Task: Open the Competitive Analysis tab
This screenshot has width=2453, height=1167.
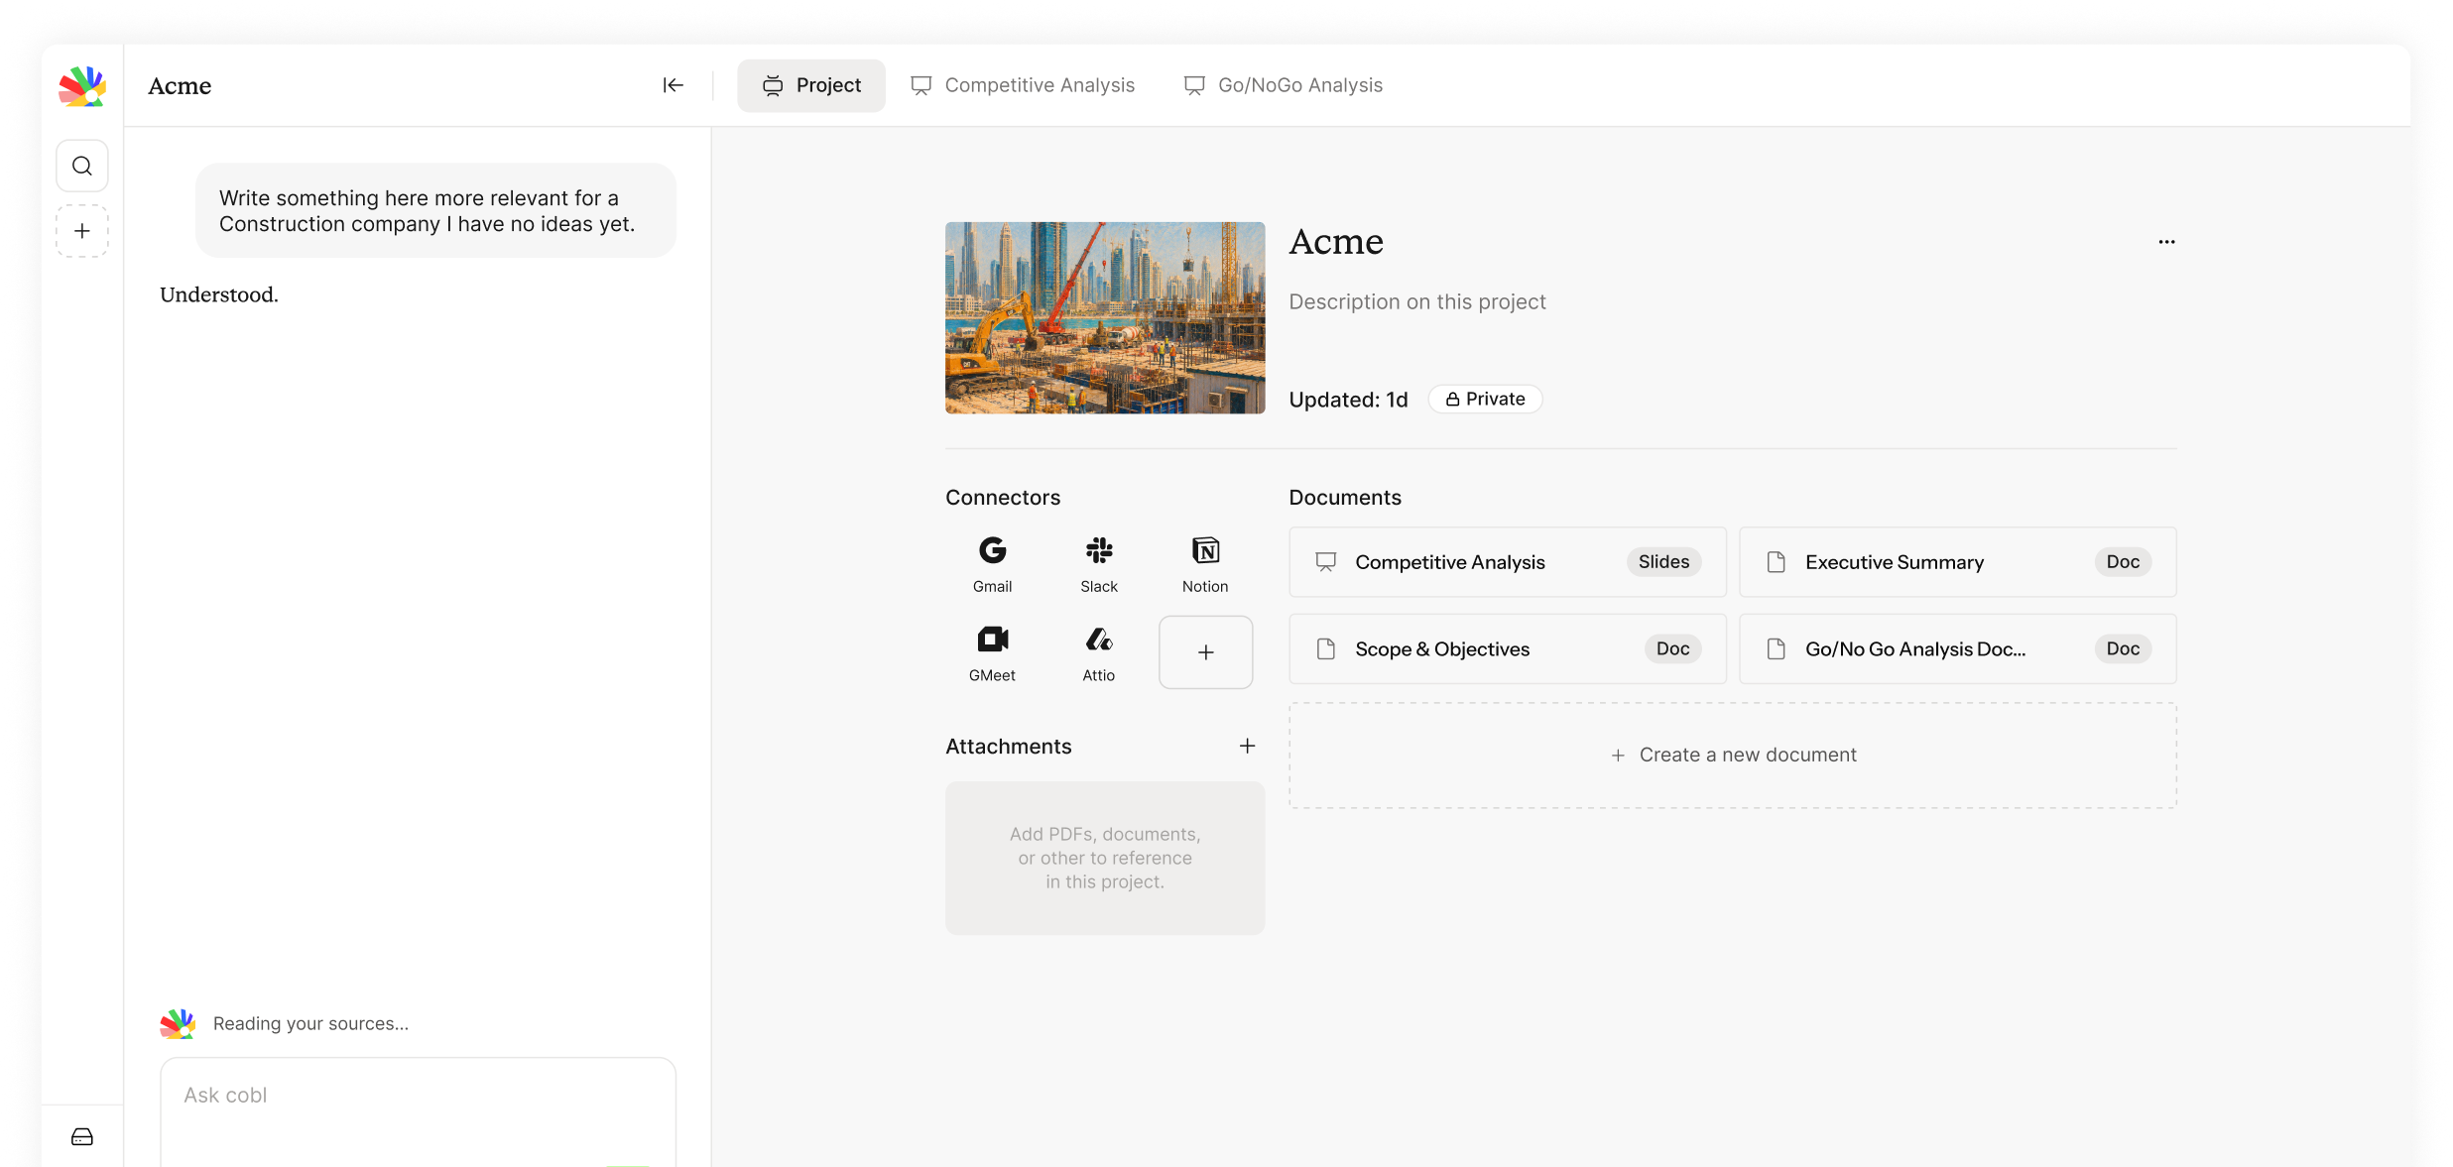Action: click(1023, 85)
